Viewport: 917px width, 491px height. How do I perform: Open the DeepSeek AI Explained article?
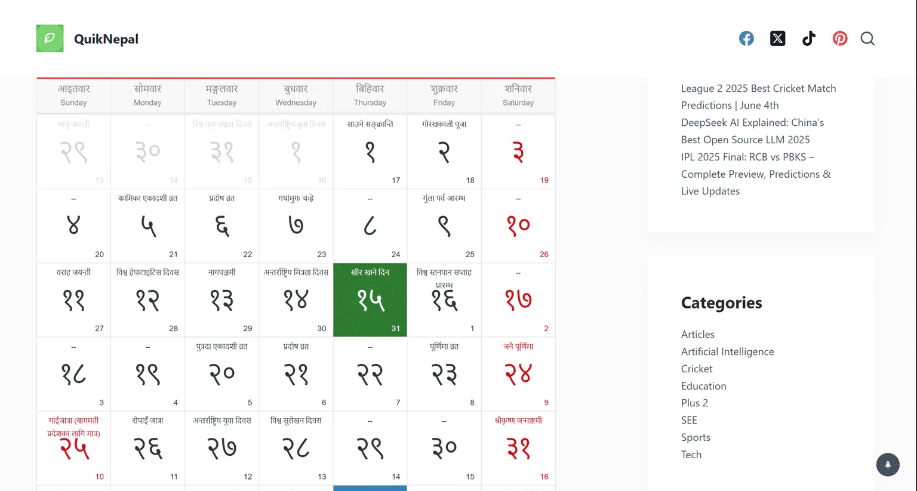pyautogui.click(x=752, y=131)
